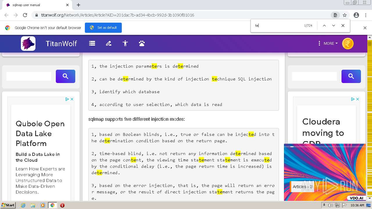Click the Set as default button
The image size is (372, 209).
coord(103,28)
